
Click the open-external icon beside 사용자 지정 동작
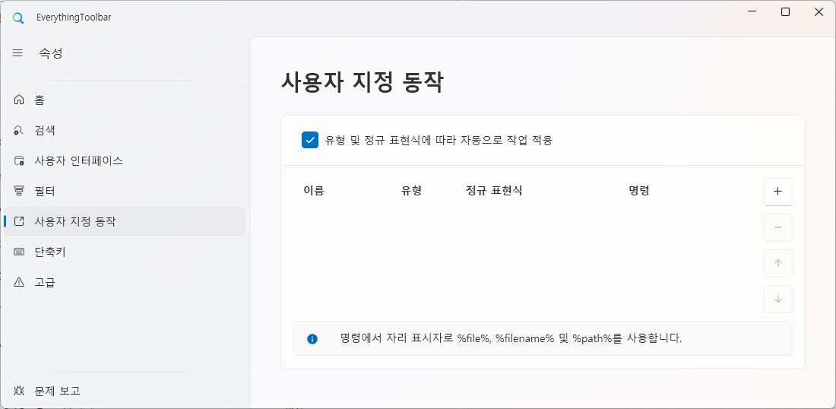click(19, 221)
